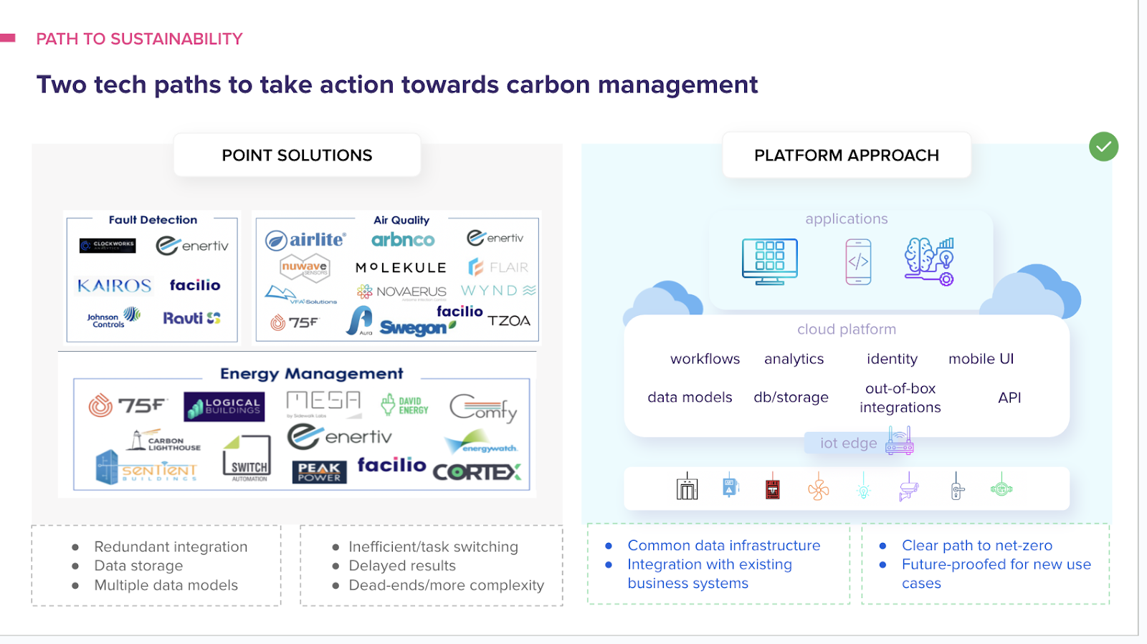Viewport: 1147px width, 644px height.
Task: Click the 'analytics' cloud platform label
Action: pos(794,359)
